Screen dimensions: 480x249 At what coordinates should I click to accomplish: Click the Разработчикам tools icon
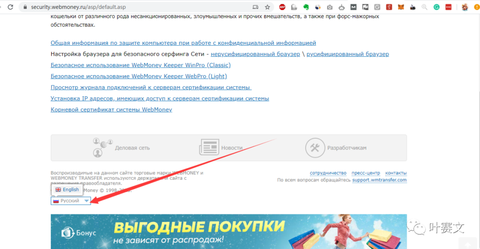pyautogui.click(x=315, y=148)
